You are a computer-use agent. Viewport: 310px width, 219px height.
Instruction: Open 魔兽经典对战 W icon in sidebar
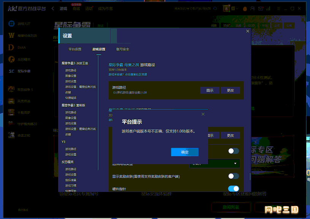(11, 35)
